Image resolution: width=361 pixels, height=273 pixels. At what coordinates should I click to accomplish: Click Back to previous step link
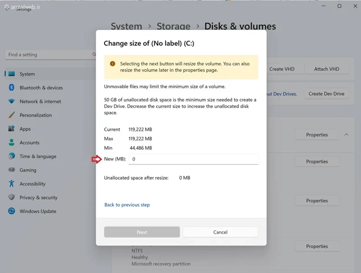[127, 205]
